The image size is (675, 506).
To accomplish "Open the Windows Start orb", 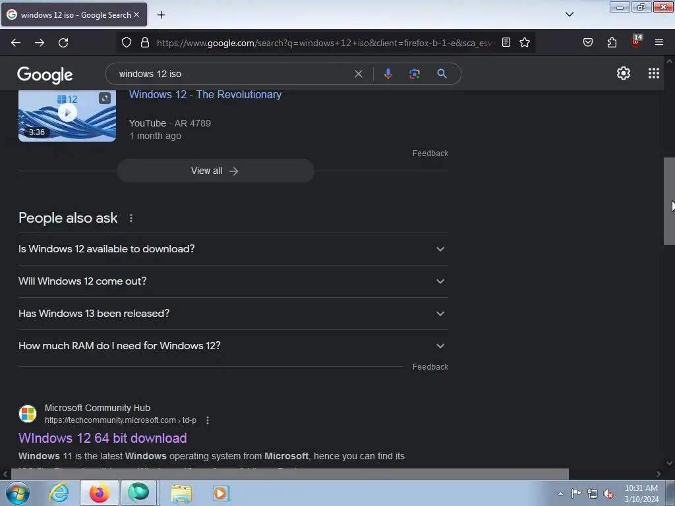I will click(18, 493).
